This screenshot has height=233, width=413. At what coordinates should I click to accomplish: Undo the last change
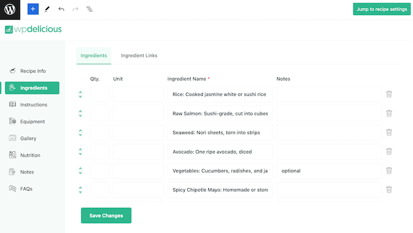61,9
